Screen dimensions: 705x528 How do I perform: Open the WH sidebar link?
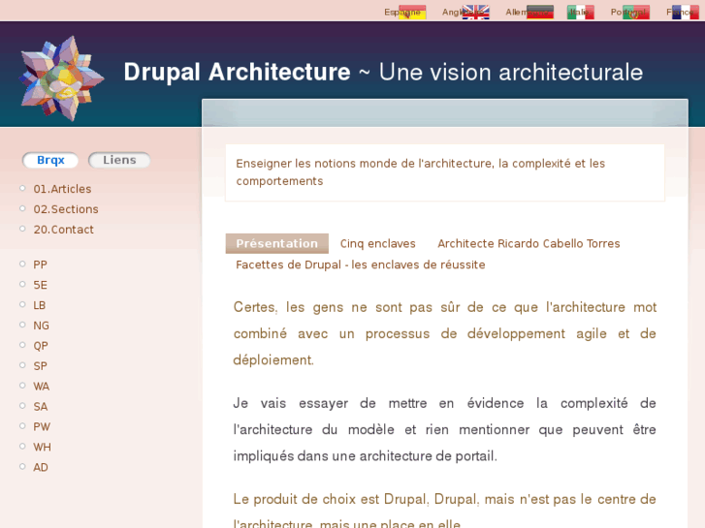[42, 447]
